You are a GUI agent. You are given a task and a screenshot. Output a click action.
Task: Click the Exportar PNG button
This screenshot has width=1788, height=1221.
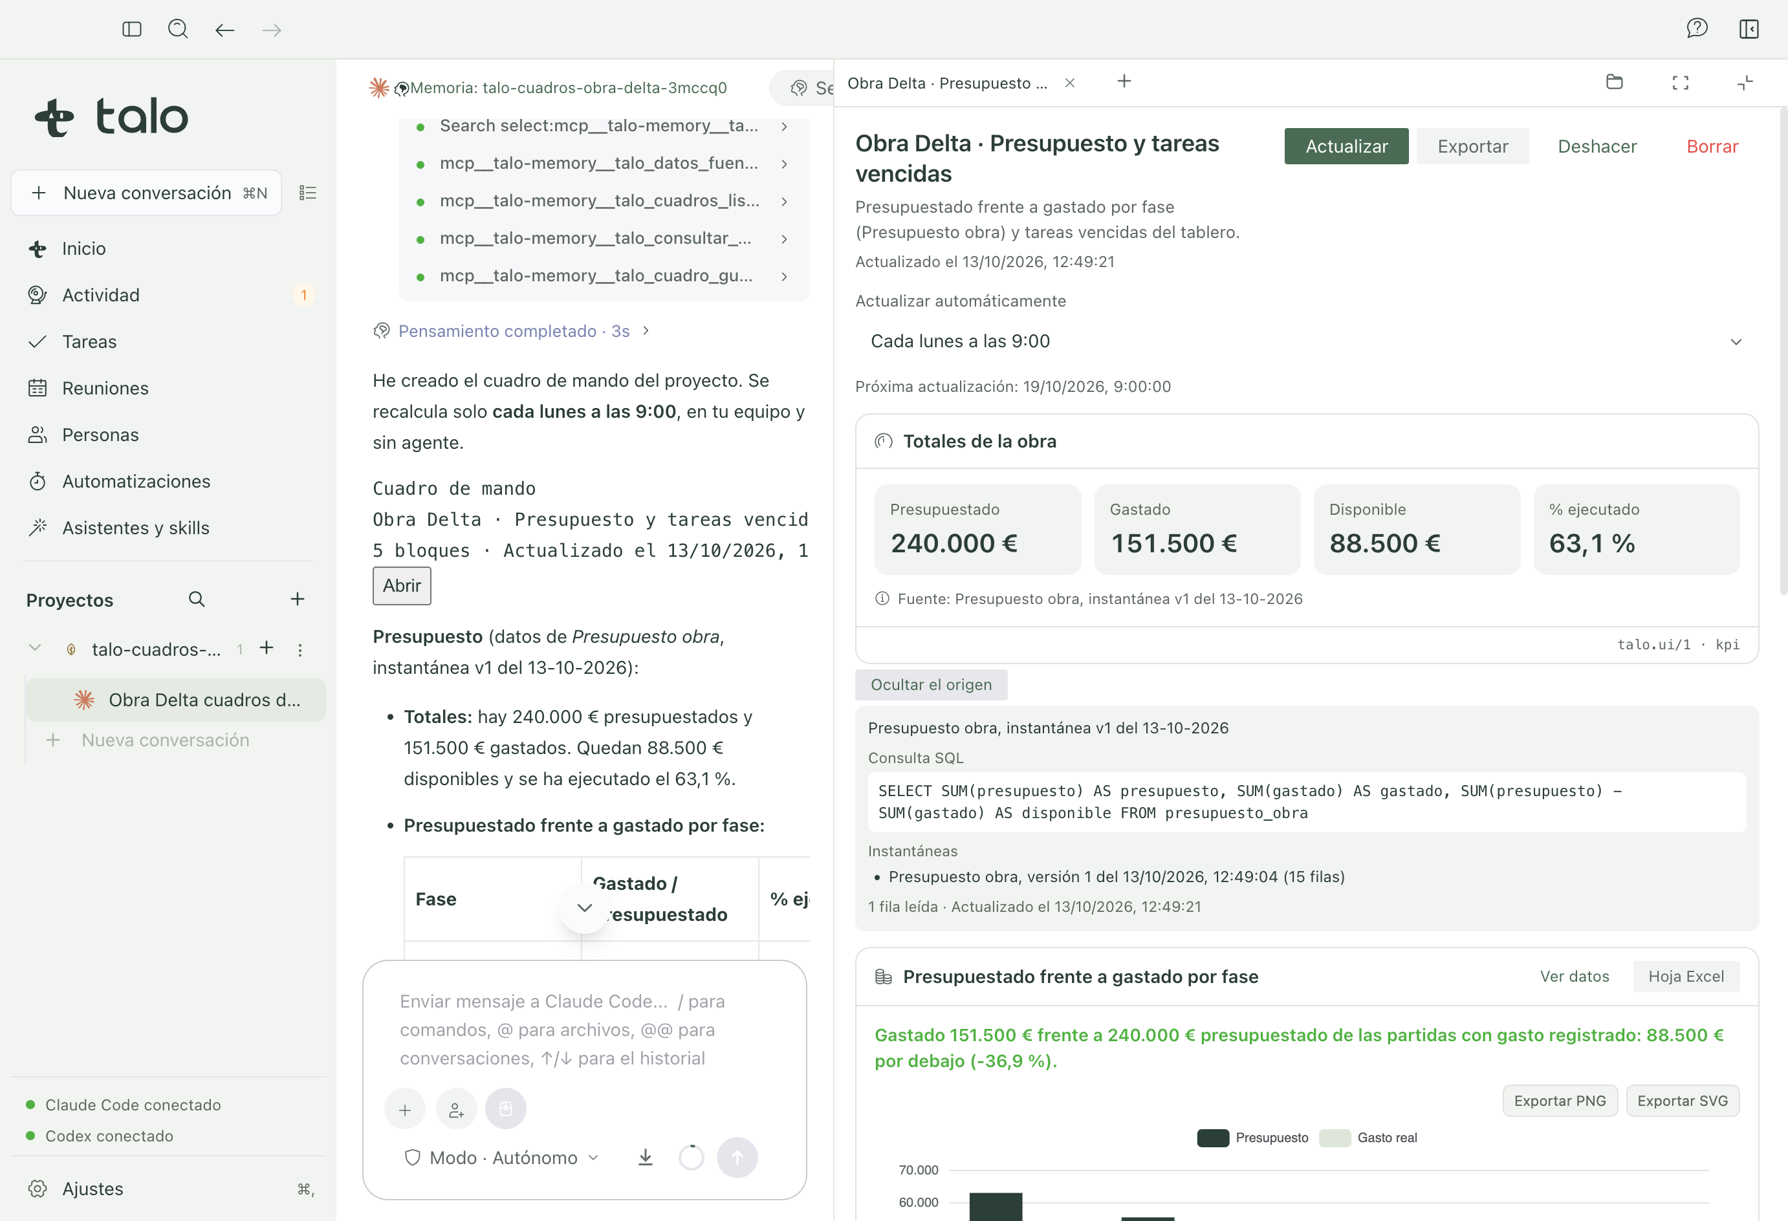[1560, 1101]
